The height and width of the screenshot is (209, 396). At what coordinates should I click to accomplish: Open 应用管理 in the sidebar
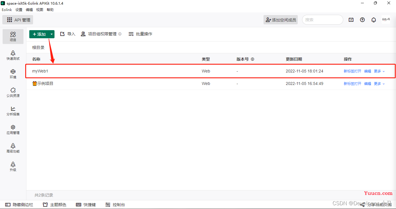pos(13,129)
